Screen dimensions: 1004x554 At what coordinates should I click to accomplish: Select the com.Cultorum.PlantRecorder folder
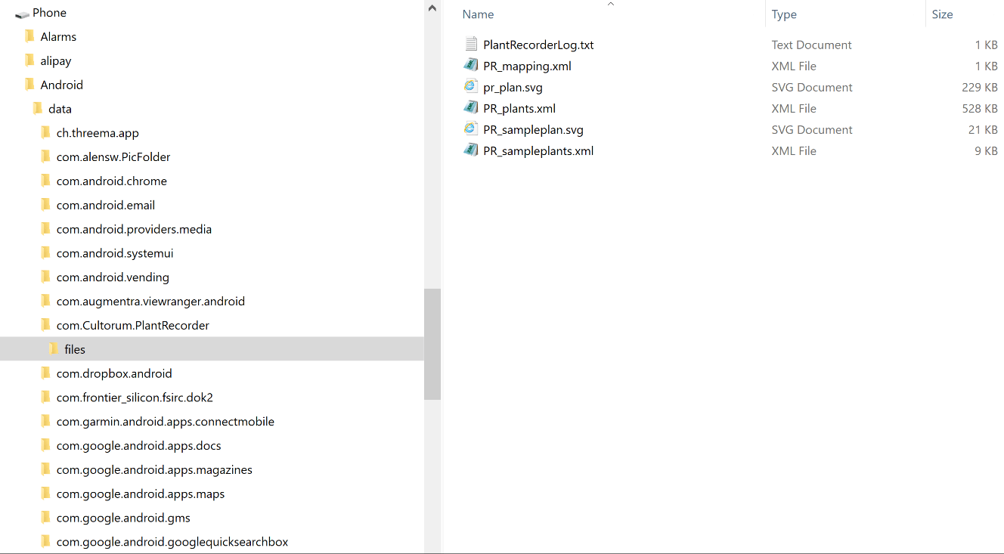click(132, 325)
